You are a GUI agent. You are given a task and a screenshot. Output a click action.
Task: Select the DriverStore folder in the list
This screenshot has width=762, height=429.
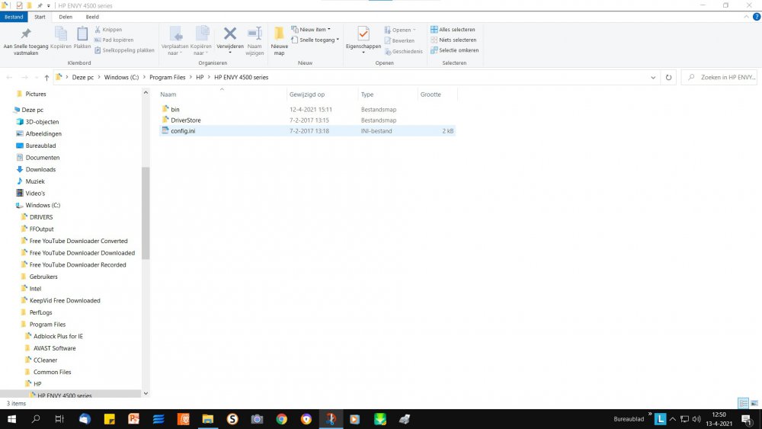point(185,120)
